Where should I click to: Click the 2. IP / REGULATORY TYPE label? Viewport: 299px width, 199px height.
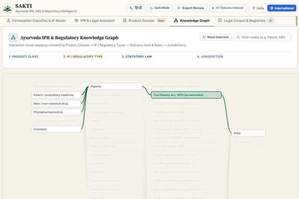click(x=83, y=57)
